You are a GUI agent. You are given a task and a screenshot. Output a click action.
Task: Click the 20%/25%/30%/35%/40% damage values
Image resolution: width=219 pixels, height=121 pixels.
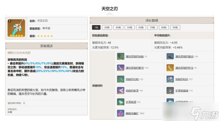[x=54, y=71]
